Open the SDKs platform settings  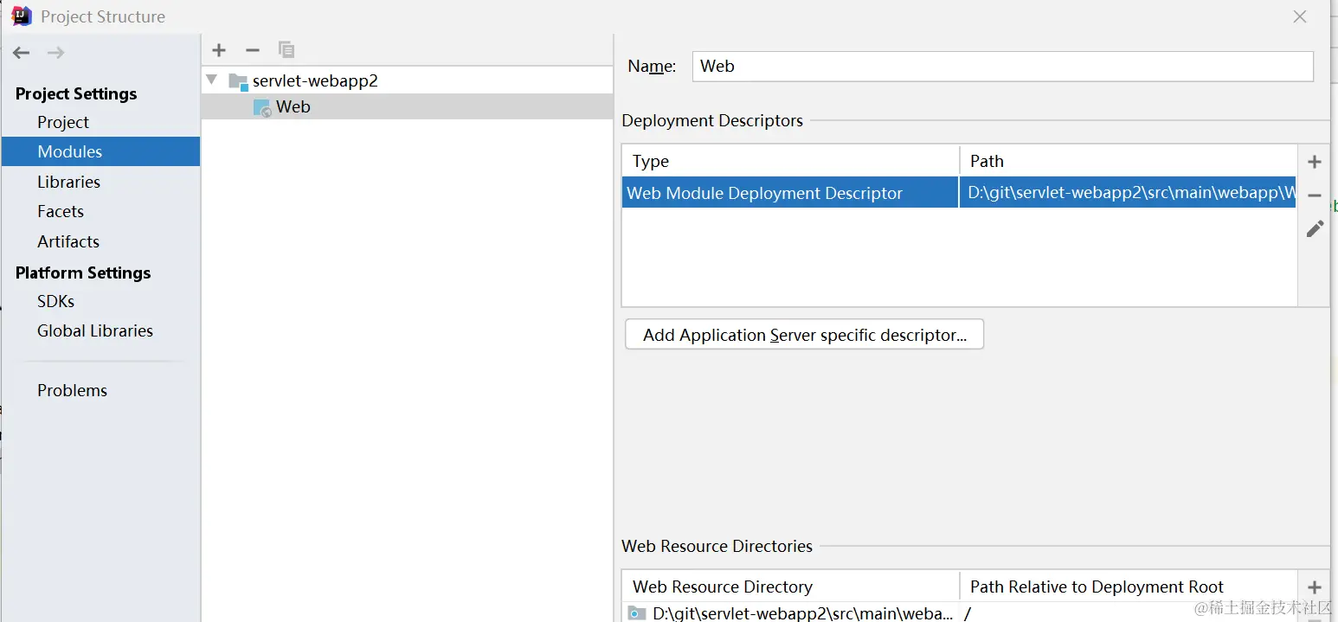point(55,301)
